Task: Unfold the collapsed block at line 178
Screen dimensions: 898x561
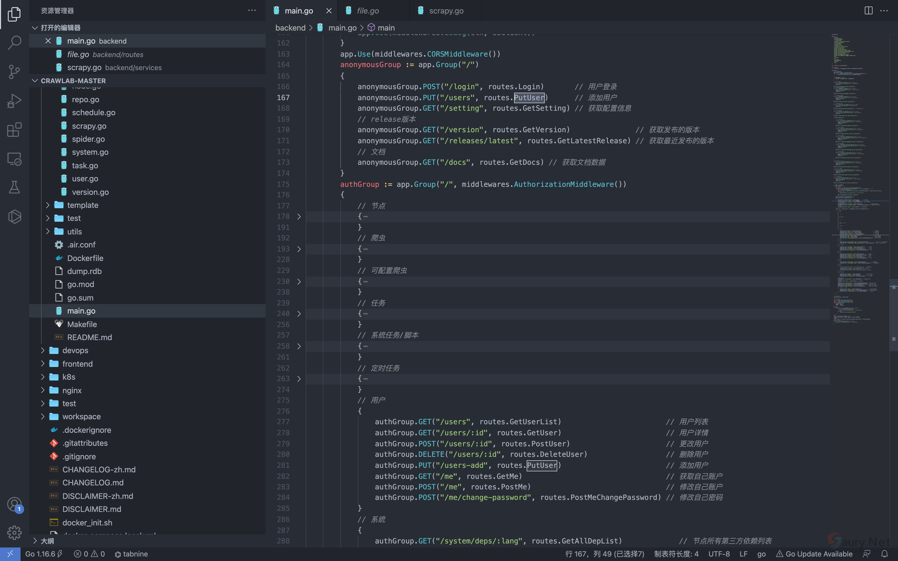Action: click(299, 216)
